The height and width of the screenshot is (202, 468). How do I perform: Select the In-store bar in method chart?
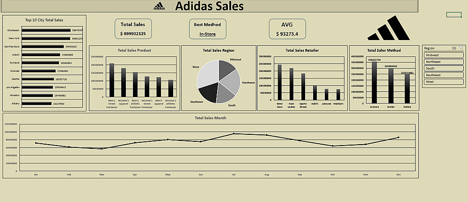[374, 83]
